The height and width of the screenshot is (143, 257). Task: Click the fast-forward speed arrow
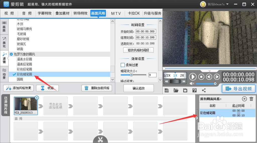click(184, 82)
